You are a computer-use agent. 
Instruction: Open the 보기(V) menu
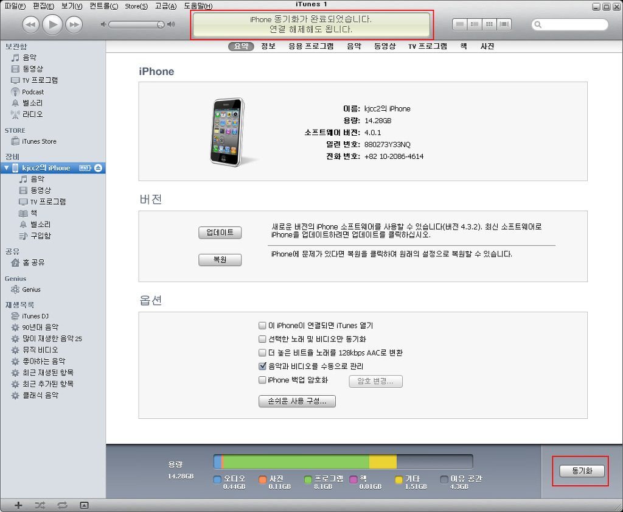(72, 6)
